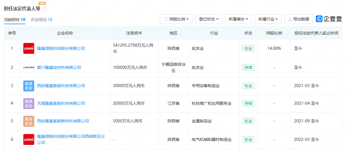Open 西安隆基氢能新材料有限公司 company page
This screenshot has height=150, width=346.
coord(63,121)
